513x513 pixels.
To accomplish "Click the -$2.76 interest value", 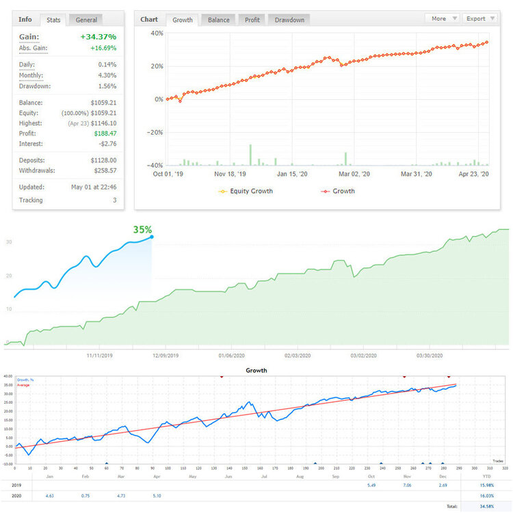I will pos(107,144).
